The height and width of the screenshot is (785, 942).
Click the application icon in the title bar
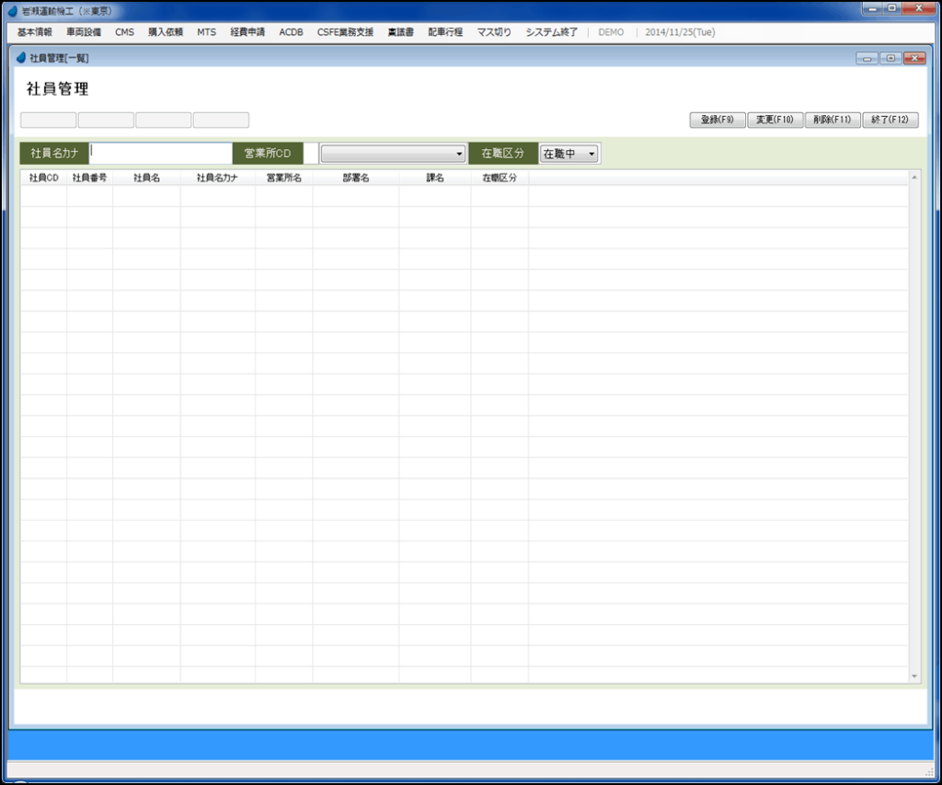click(x=12, y=11)
